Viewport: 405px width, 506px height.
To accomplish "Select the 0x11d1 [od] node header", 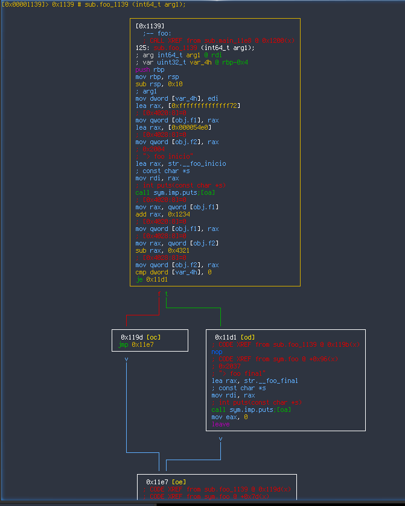I will pyautogui.click(x=234, y=337).
